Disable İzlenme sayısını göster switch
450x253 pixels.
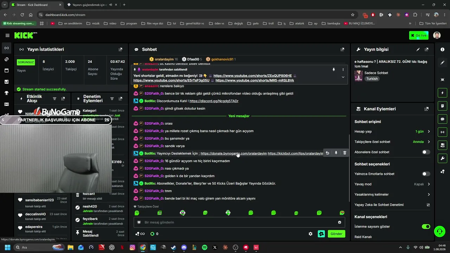coord(426,227)
